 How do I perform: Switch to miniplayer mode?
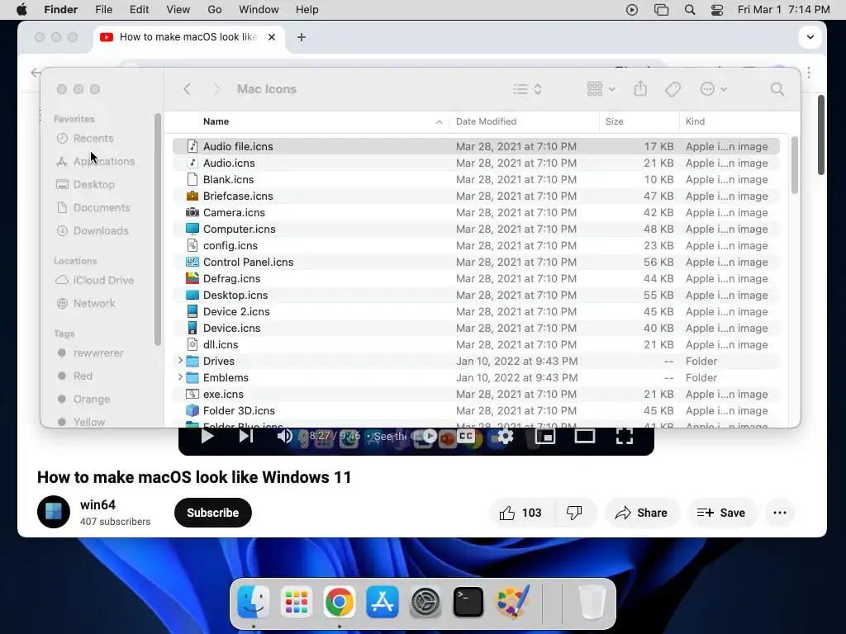pos(545,436)
